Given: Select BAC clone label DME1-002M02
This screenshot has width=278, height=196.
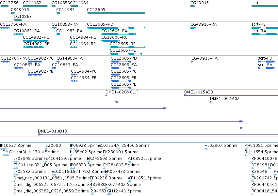Looking at the screenshot, I should 225,99.
